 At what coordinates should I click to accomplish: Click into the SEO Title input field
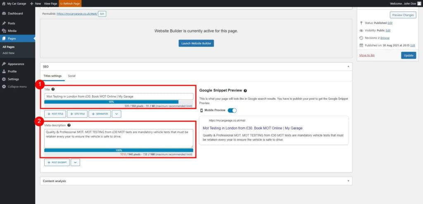(119, 96)
